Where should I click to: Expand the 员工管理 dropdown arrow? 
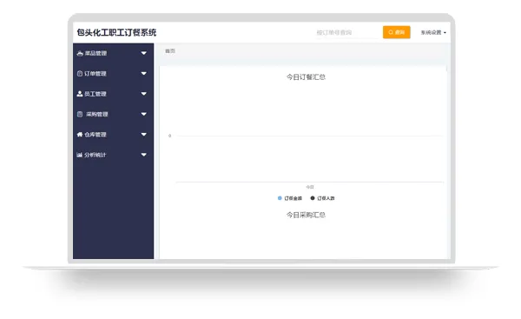point(144,94)
